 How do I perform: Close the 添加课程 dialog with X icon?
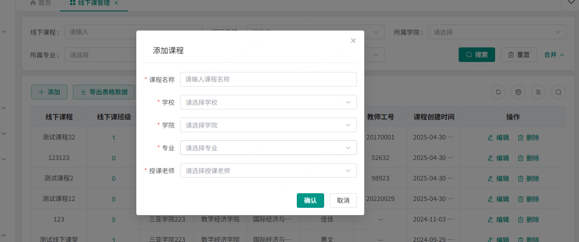click(353, 41)
